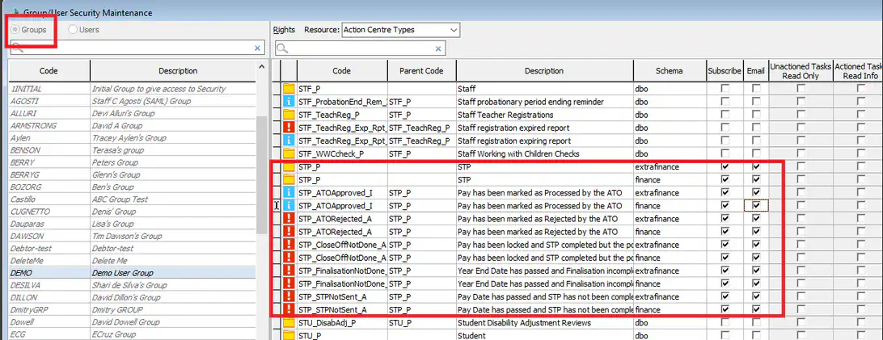Click the alert icon of STP_CloseOffNotDone_A finance row
The image size is (883, 340).
click(x=289, y=258)
